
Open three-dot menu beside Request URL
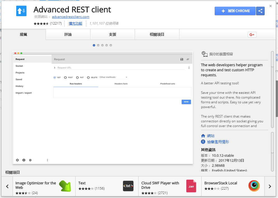point(189,68)
